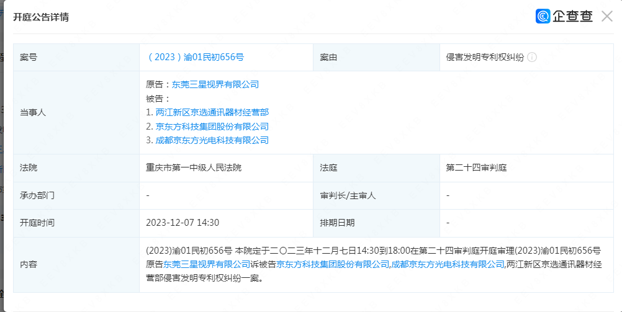Click the 第二十四审判庭 courtroom value

476,167
